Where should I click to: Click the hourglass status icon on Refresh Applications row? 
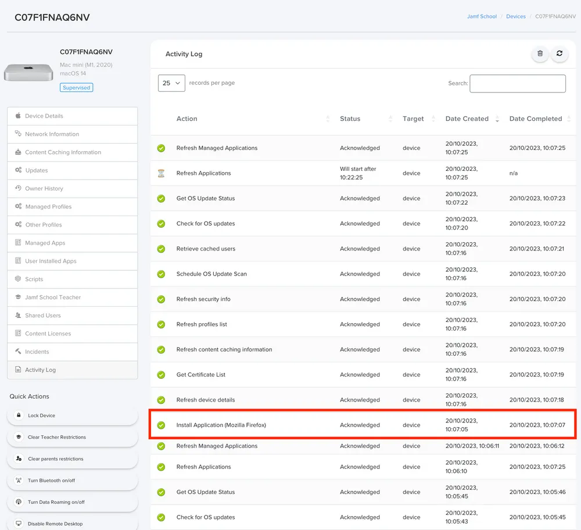click(161, 173)
